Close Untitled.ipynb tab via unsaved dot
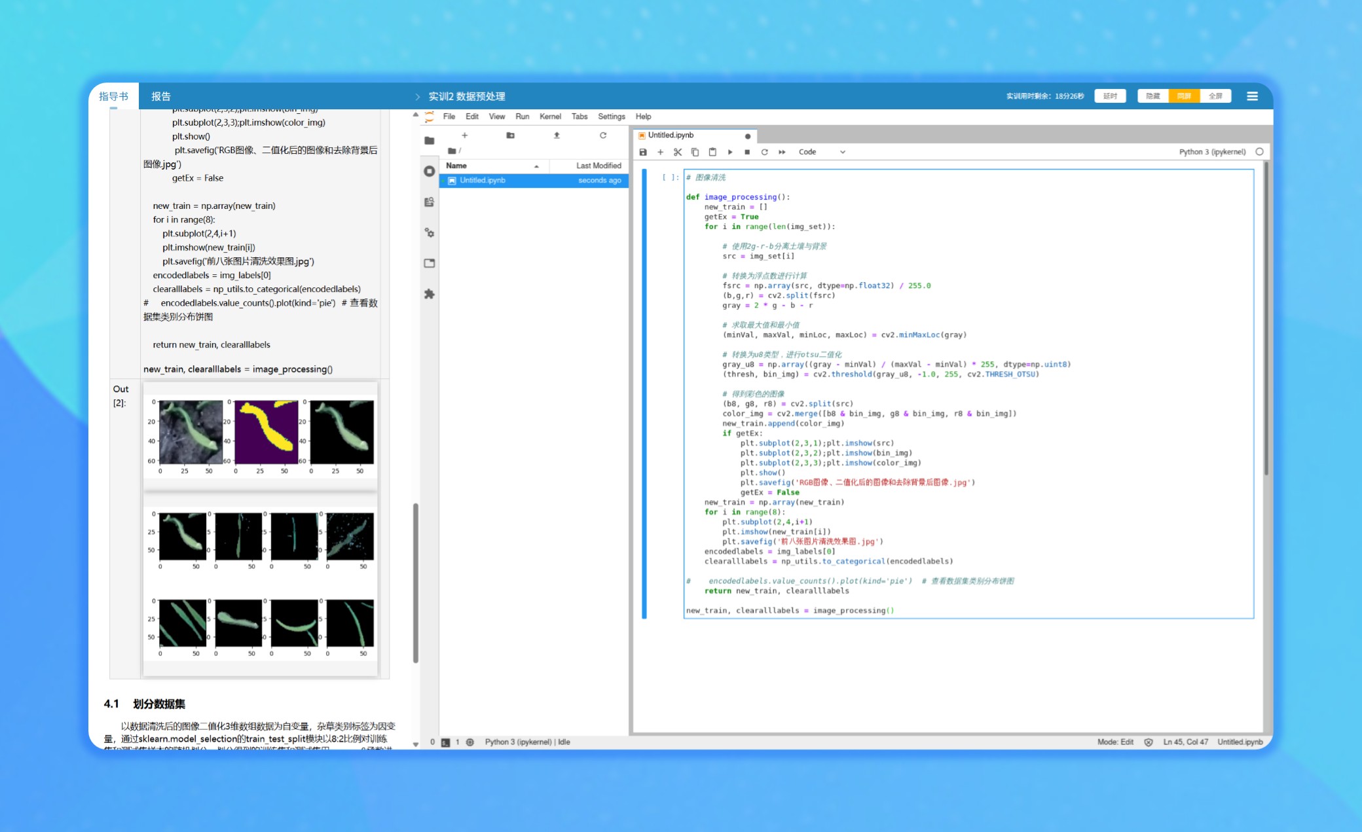This screenshot has height=832, width=1362. [x=747, y=136]
